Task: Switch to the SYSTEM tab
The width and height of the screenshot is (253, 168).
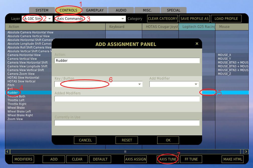Action: 42,10
